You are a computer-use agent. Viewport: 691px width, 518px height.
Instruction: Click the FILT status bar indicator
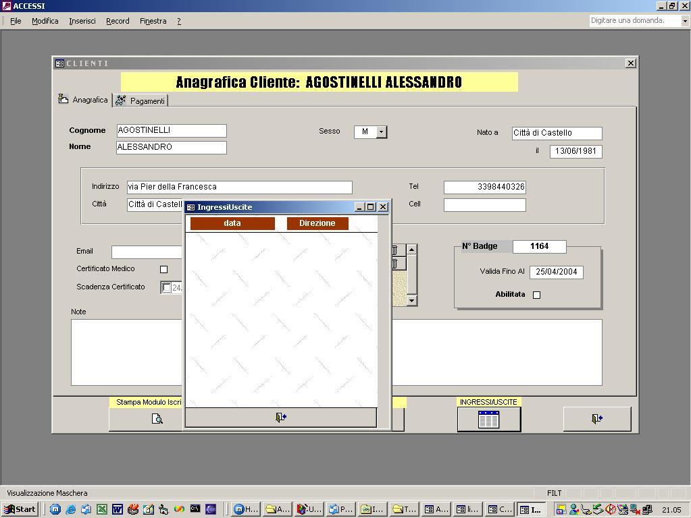(555, 493)
